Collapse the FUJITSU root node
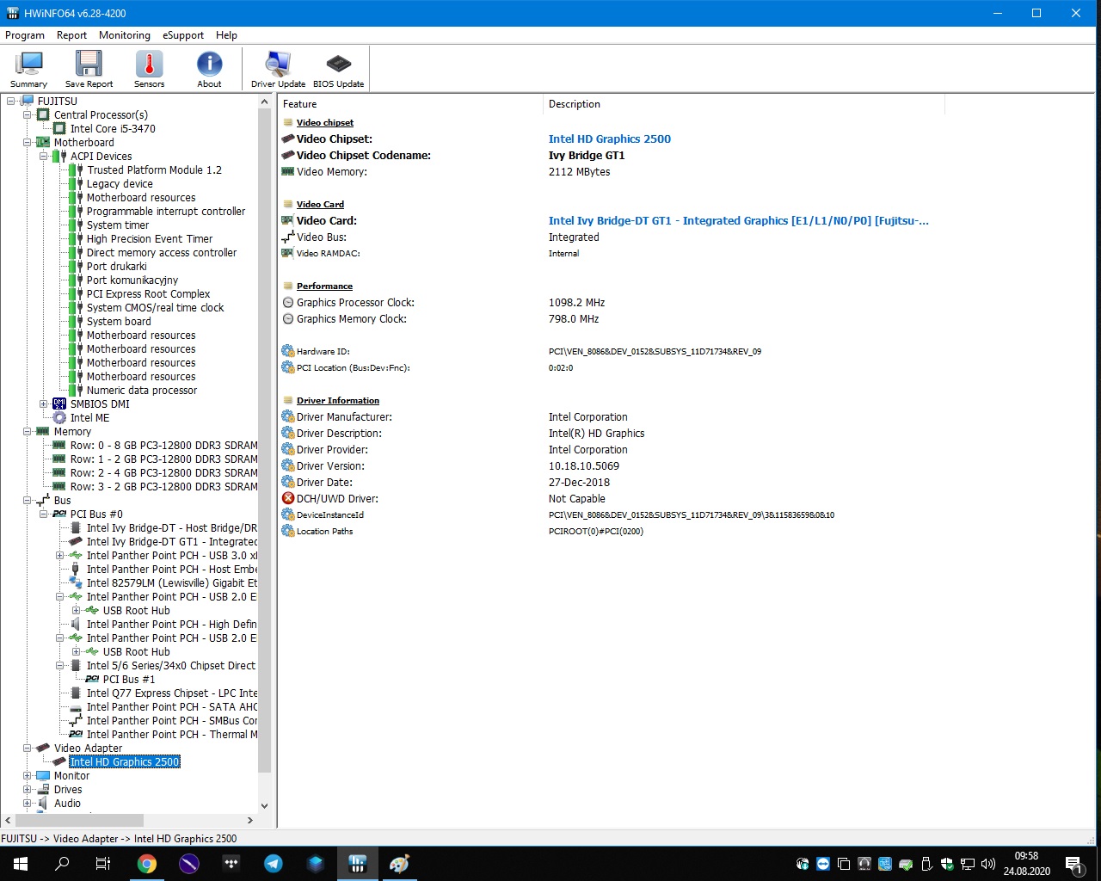 [10, 101]
